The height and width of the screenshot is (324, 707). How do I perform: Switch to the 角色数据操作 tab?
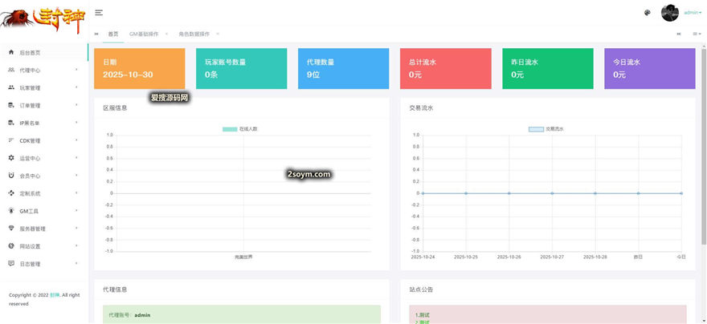[194, 34]
